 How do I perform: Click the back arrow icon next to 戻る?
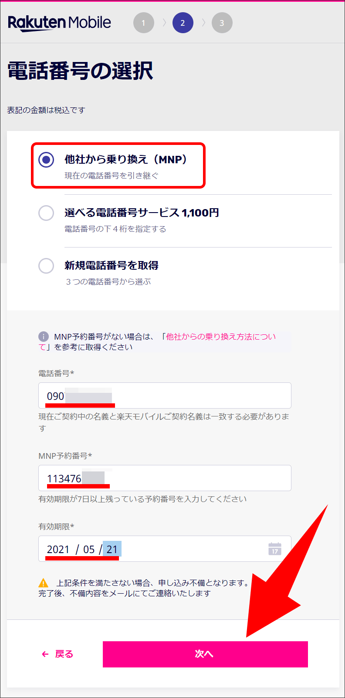click(45, 654)
